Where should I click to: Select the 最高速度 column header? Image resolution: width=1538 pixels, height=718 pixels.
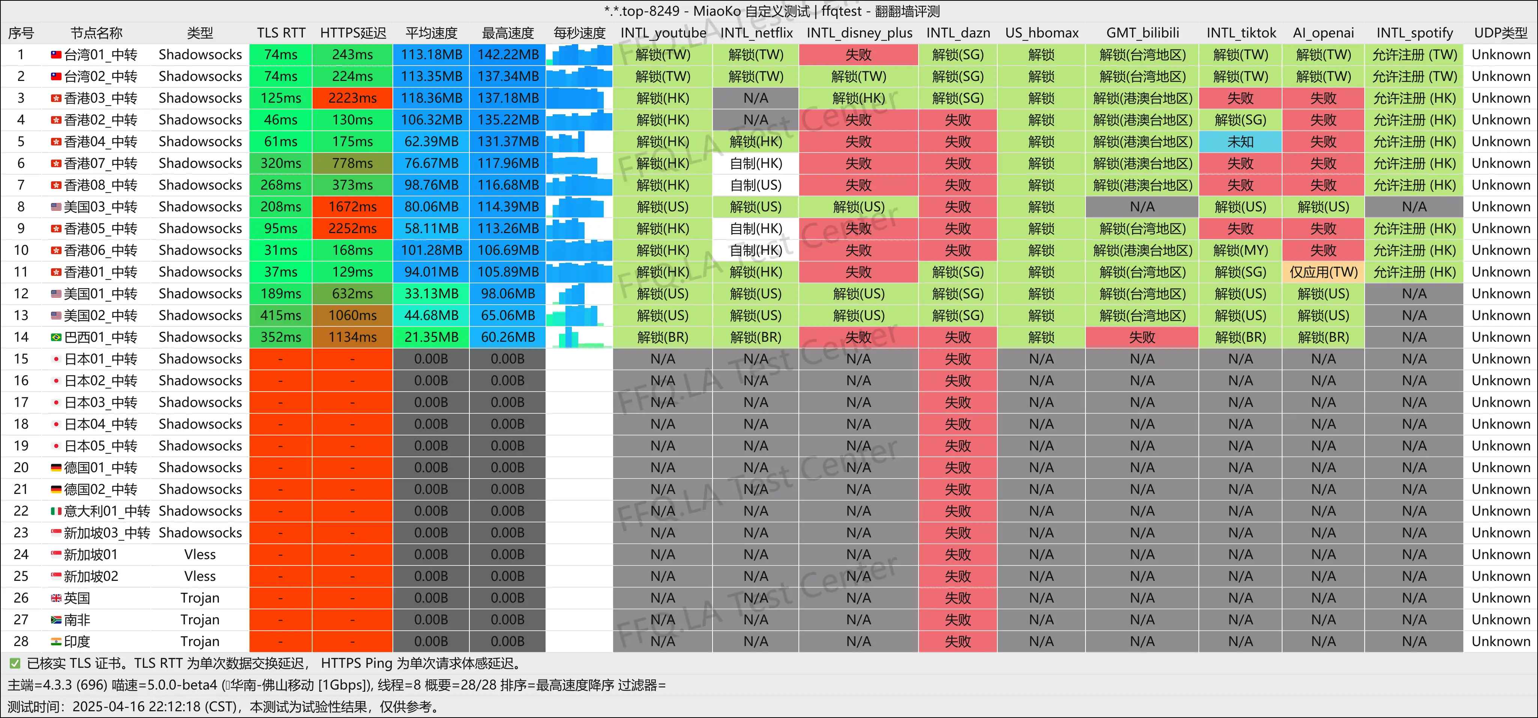(x=508, y=33)
